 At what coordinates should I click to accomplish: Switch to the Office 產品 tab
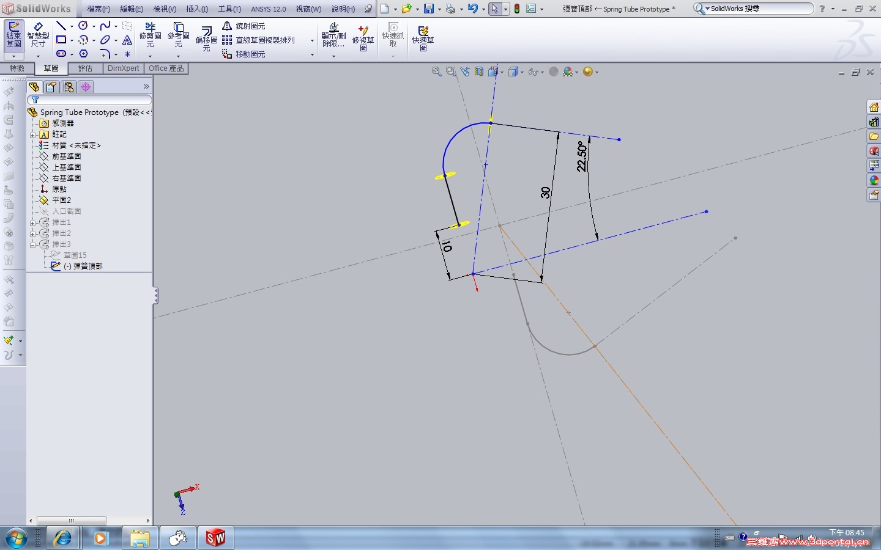pyautogui.click(x=166, y=68)
